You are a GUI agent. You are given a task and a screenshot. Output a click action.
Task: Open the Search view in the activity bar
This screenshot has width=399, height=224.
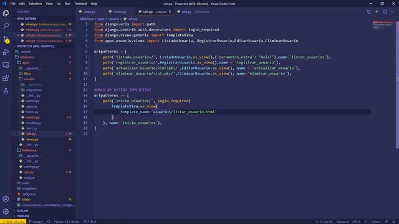pyautogui.click(x=6, y=26)
